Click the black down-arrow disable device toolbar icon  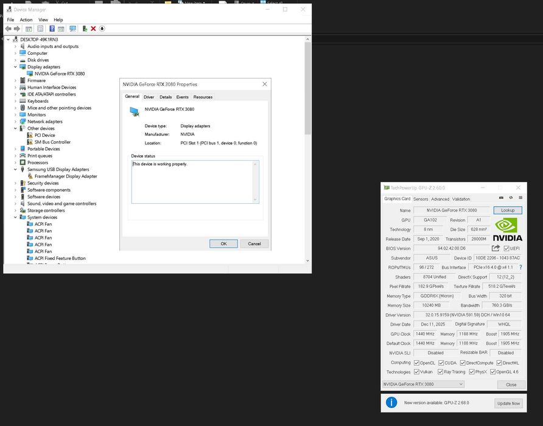[x=102, y=29]
